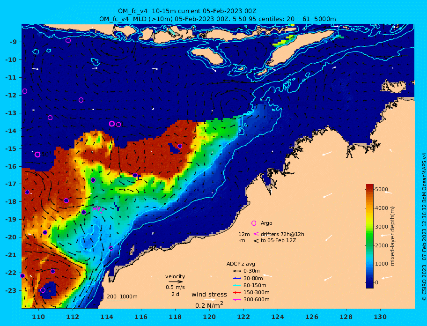Image resolution: width=427 pixels, height=326 pixels.
Task: Click the magenta 300-600m ADCP arrow
Action: click(236, 300)
